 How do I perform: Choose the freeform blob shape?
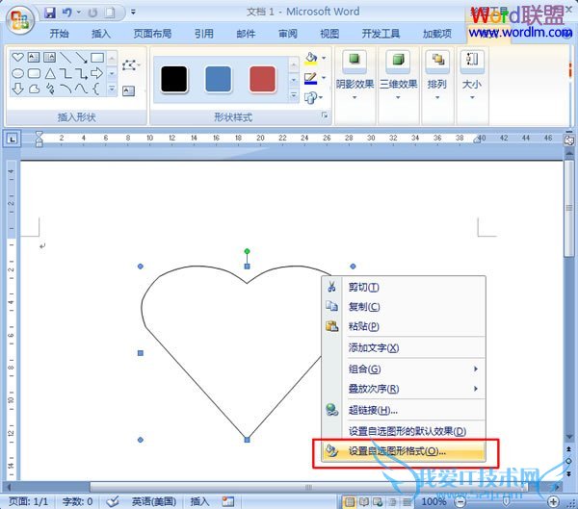click(x=34, y=89)
